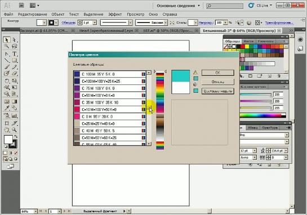Viewport: 307px width, 215px height.
Task: Click the out-of-gamut warning triangle icon
Action: click(x=195, y=73)
